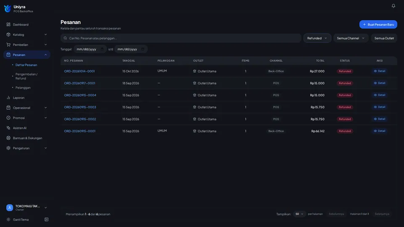Viewport: 404px width, 227px height.
Task: Open the Refunded status filter dropdown
Action: tap(317, 38)
